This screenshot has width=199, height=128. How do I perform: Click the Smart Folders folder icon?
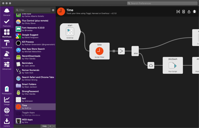(18, 86)
